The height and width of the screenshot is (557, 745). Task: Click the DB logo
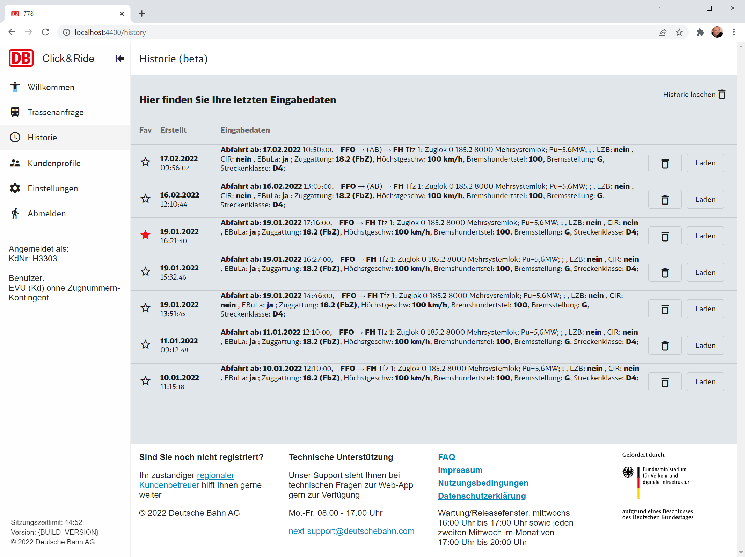point(21,58)
